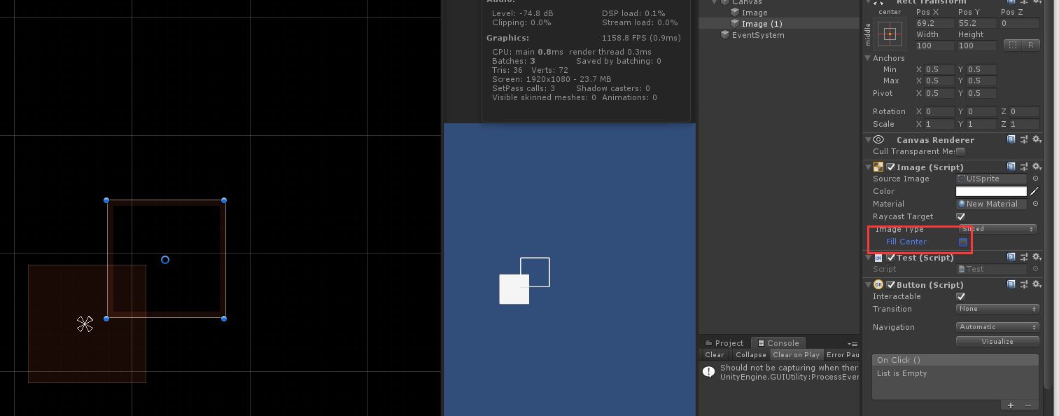Select EventSystem in the hierarchy
This screenshot has width=1059, height=416.
(757, 35)
